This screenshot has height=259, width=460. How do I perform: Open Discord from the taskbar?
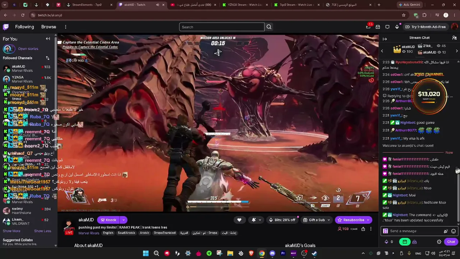point(272,253)
